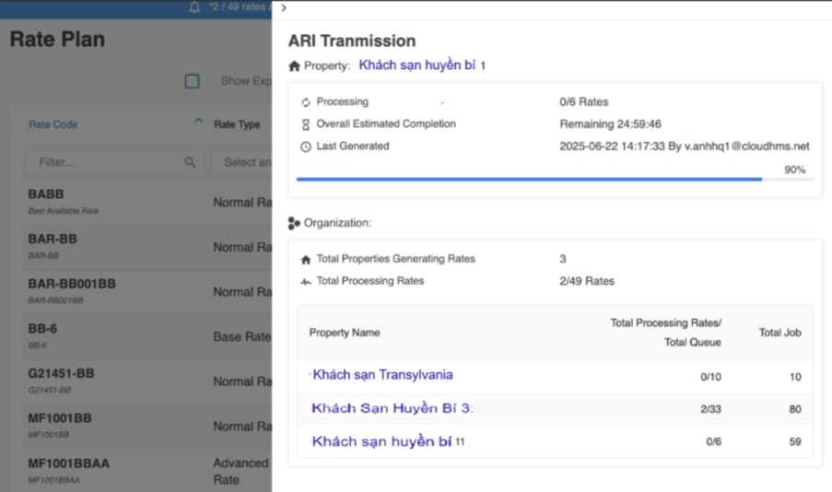This screenshot has width=832, height=492.
Task: Click the home icon beside Property
Action: coord(295,66)
